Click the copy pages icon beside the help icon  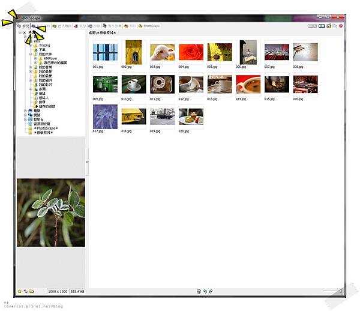click(335, 26)
